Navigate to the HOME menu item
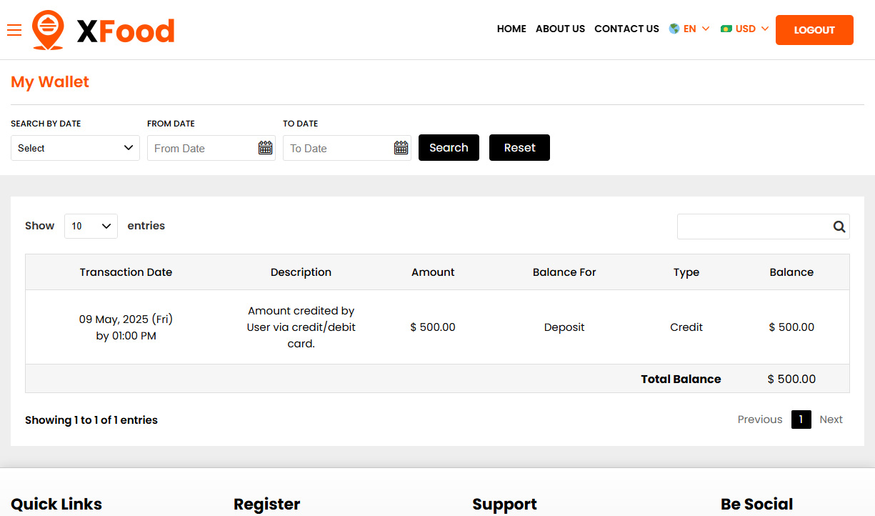 point(511,29)
